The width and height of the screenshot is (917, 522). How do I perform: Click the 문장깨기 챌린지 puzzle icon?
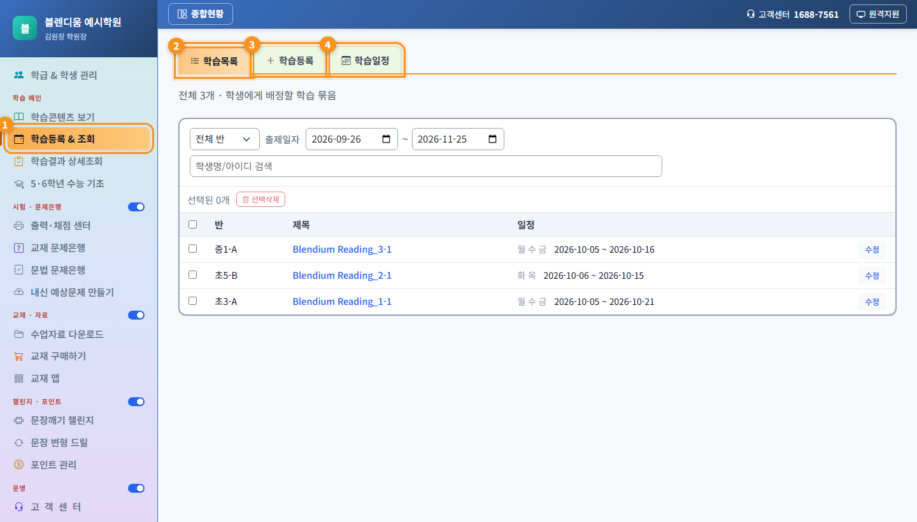[x=19, y=421]
